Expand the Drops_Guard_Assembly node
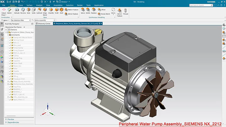The height and width of the screenshot is (127, 226). [8, 81]
